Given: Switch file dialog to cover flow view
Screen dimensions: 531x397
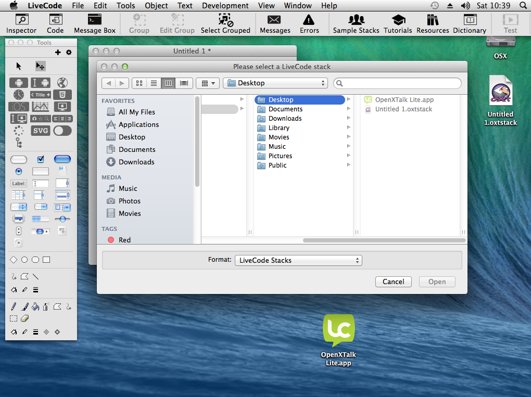Looking at the screenshot, I should click(184, 83).
